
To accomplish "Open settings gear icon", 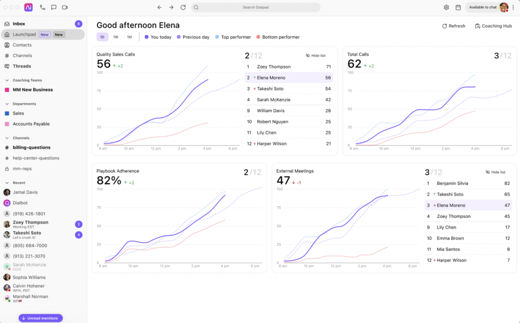I will (446, 8).
